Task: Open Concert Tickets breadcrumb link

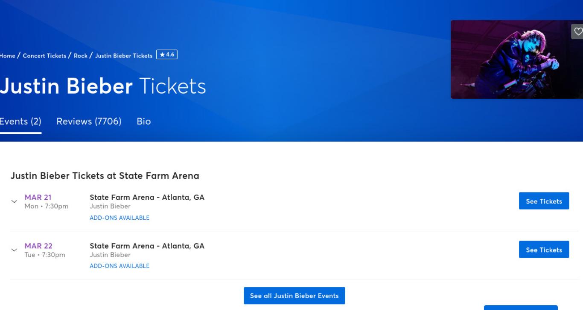Action: (x=44, y=56)
